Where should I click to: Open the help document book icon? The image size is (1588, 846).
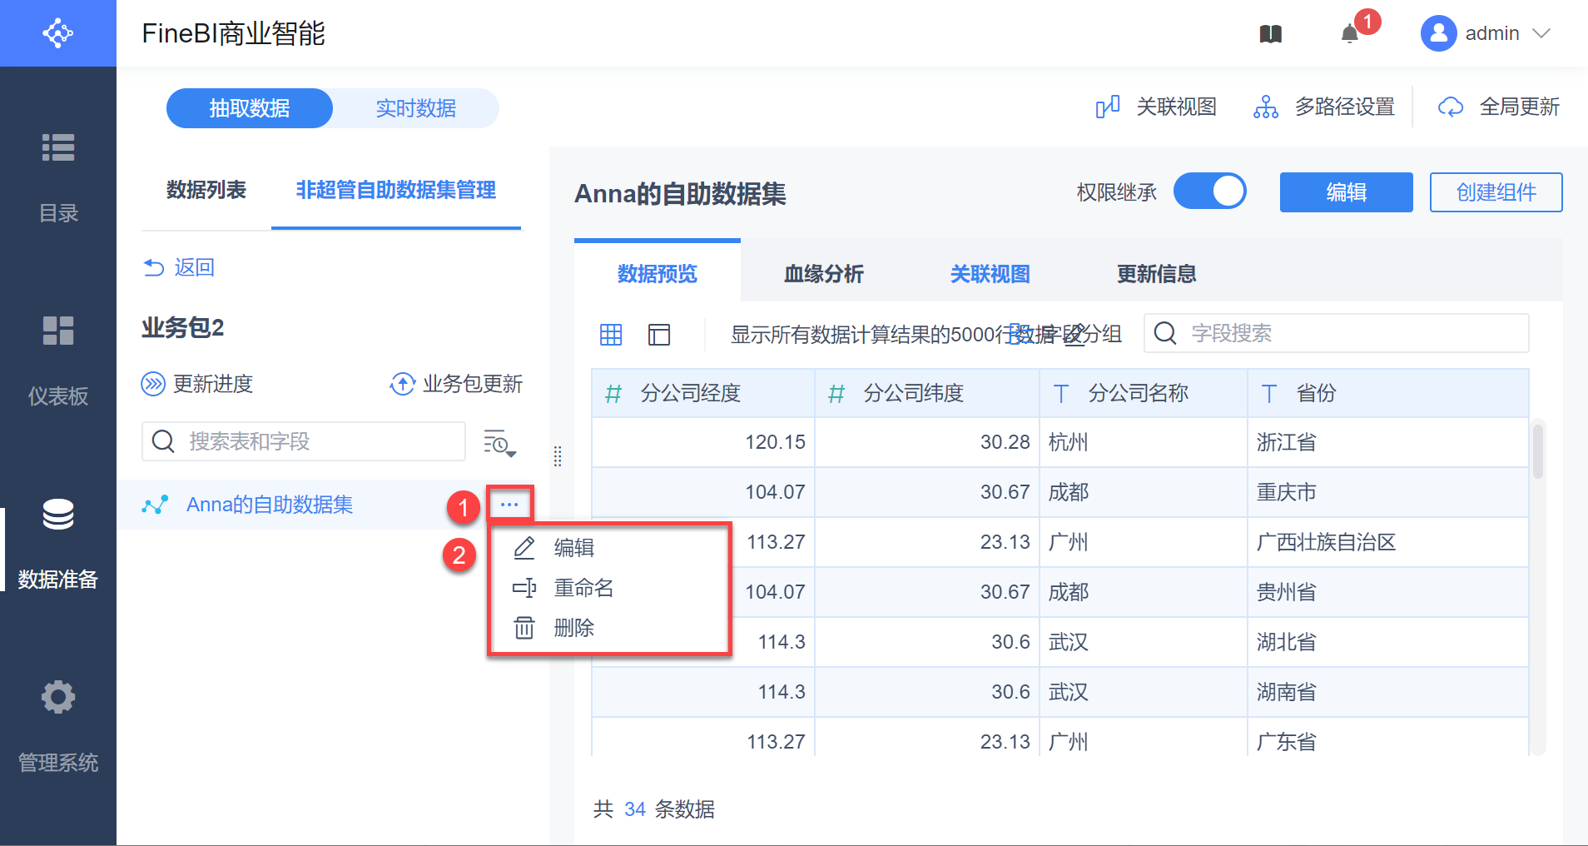(x=1271, y=34)
